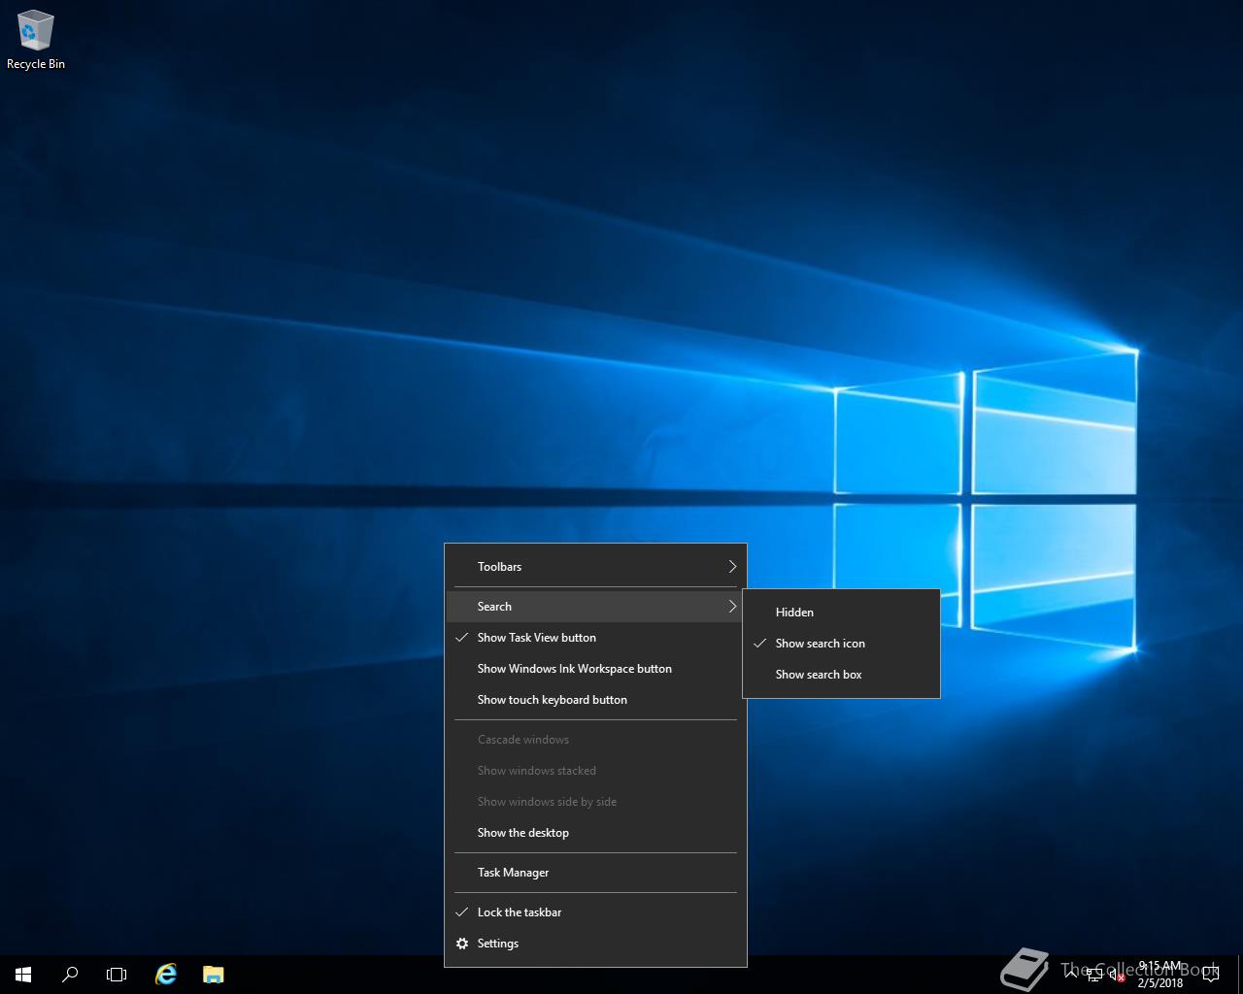Open the Windows Start menu
The image size is (1243, 994).
point(23,974)
